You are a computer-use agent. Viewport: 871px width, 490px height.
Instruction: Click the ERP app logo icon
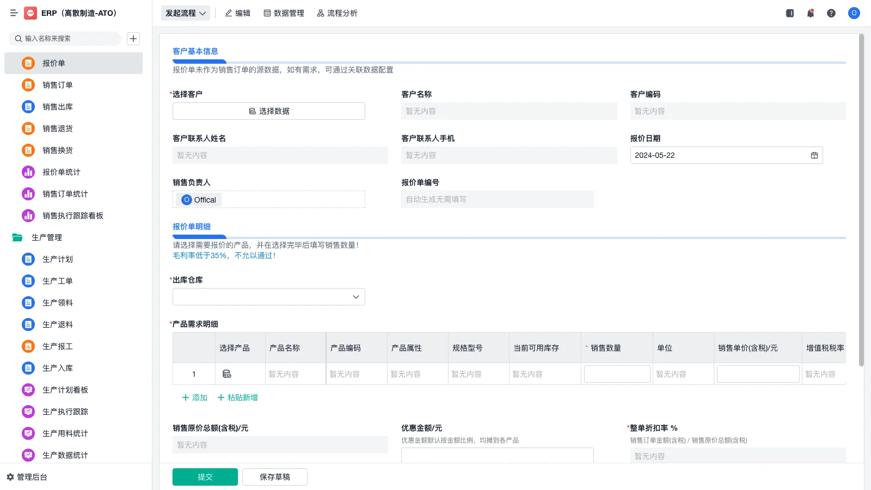coord(30,13)
